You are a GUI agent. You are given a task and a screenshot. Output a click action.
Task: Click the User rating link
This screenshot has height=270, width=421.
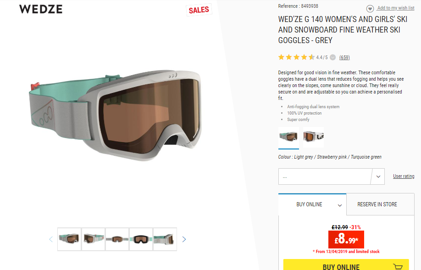[404, 176]
